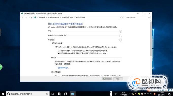The width and height of the screenshot is (173, 96).
Task: Collapse the 所有网络 profile section
Action: 120,40
